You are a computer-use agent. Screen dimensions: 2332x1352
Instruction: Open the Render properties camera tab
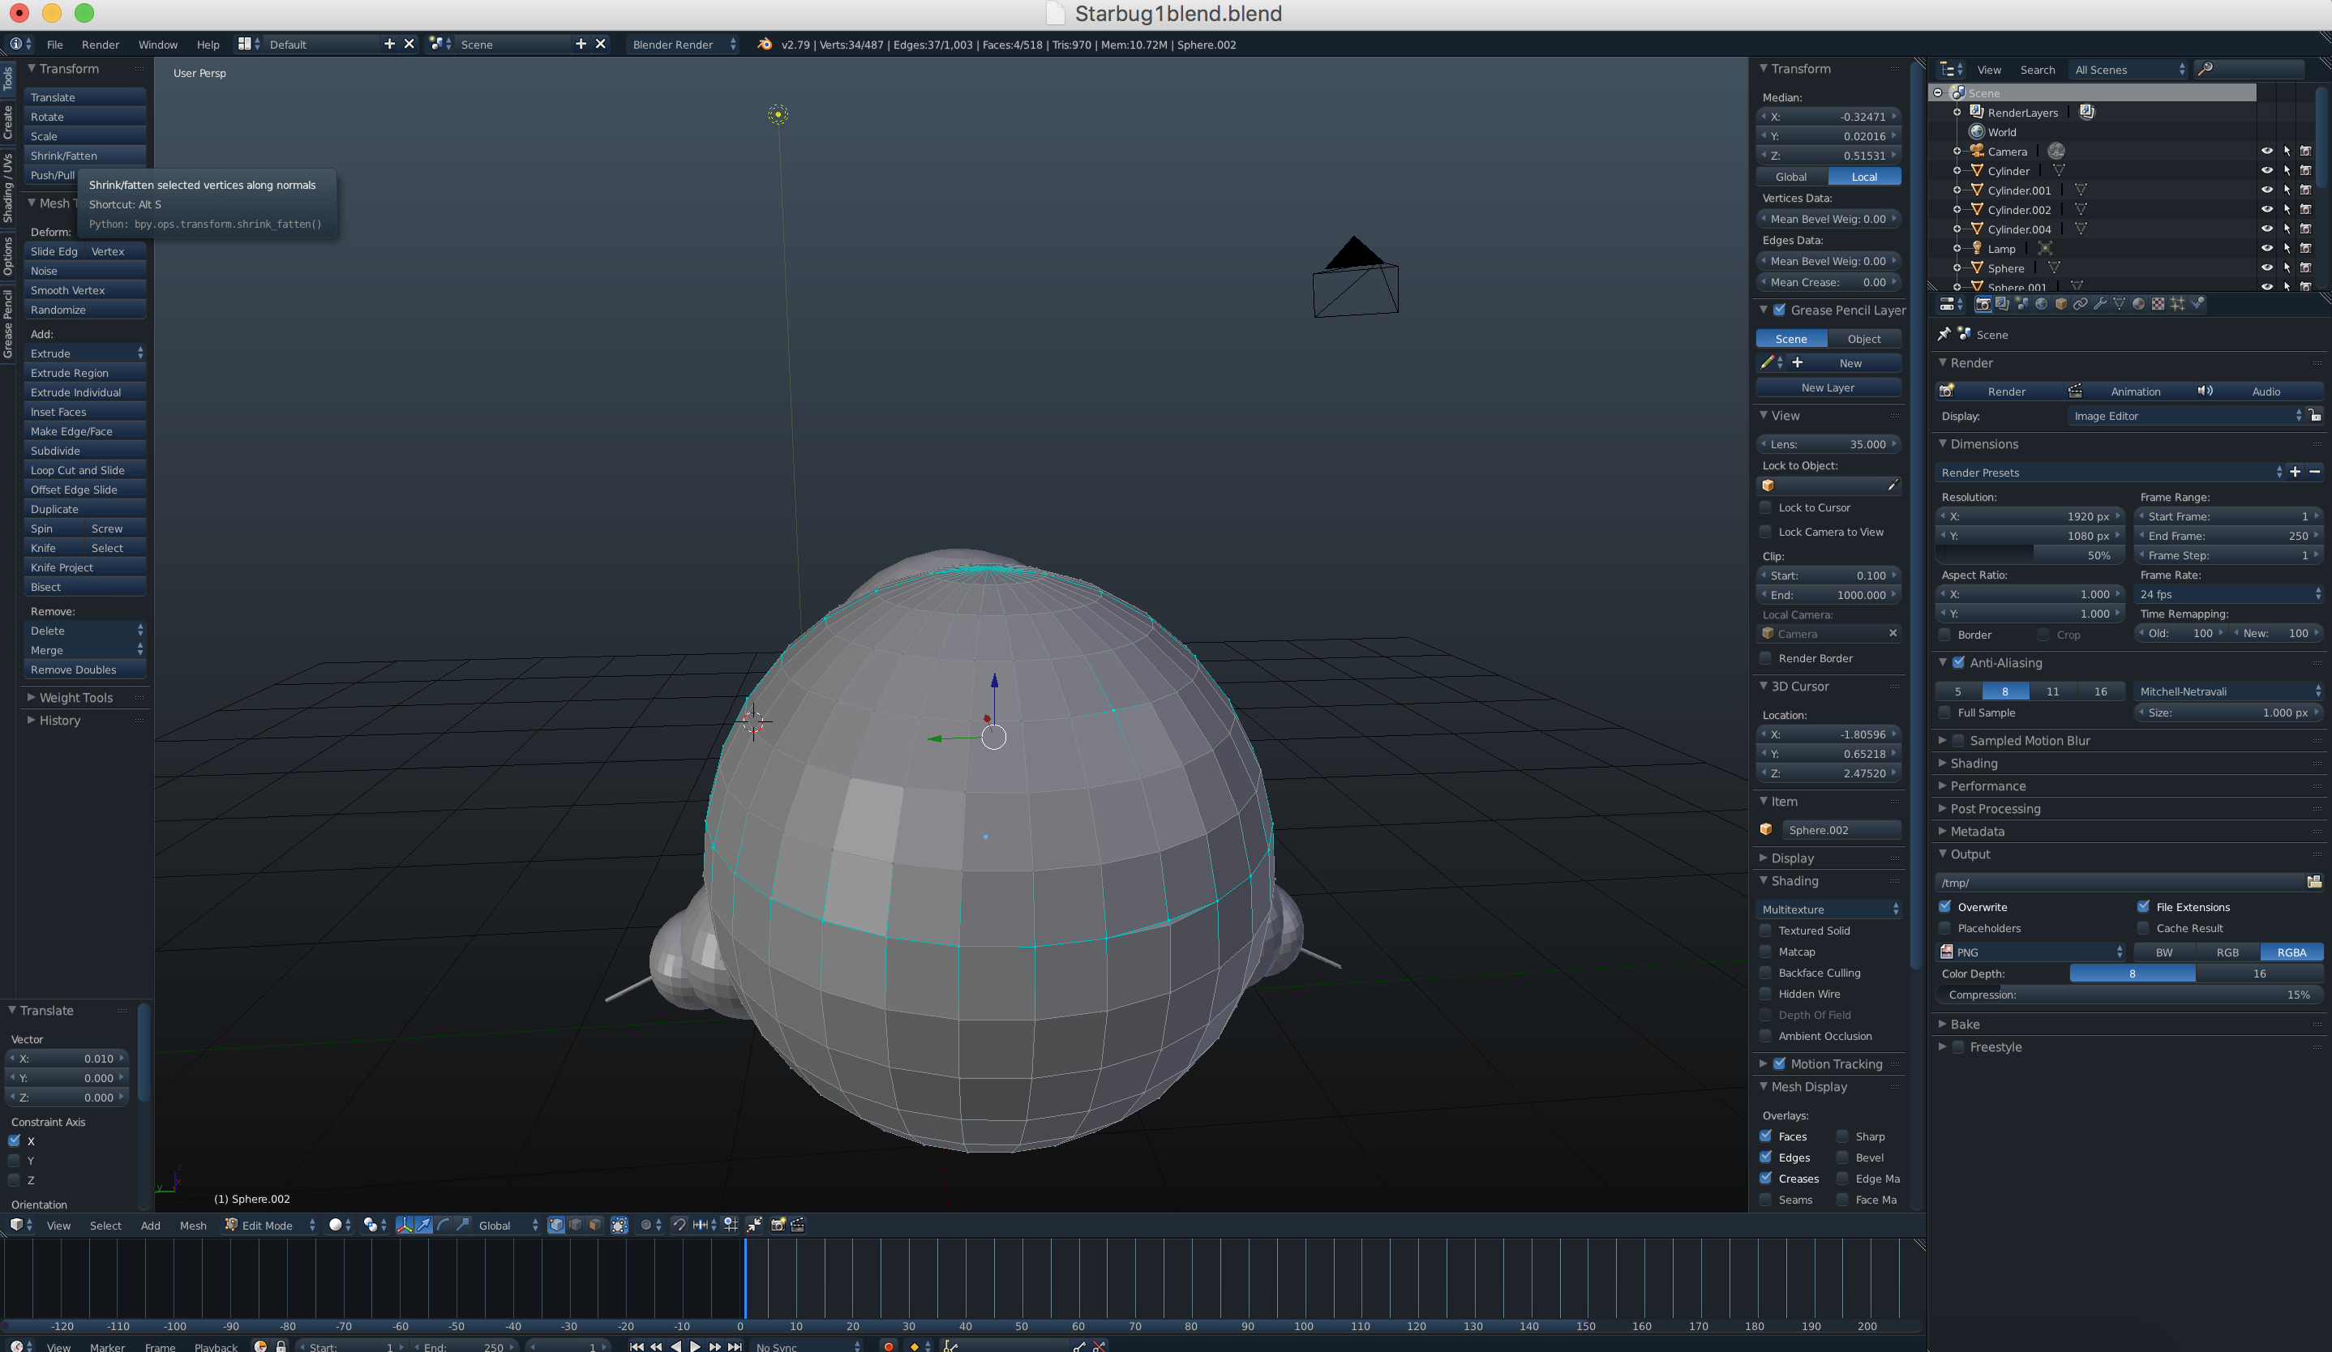pyautogui.click(x=1983, y=303)
